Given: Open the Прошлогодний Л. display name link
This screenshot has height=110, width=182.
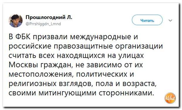Looking at the screenshot, I should pos(49,17).
